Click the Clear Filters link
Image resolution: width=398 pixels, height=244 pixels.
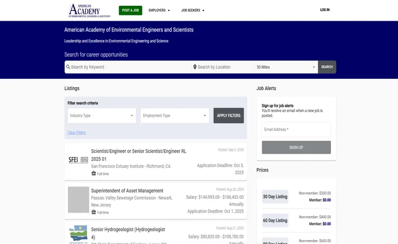coord(77,133)
